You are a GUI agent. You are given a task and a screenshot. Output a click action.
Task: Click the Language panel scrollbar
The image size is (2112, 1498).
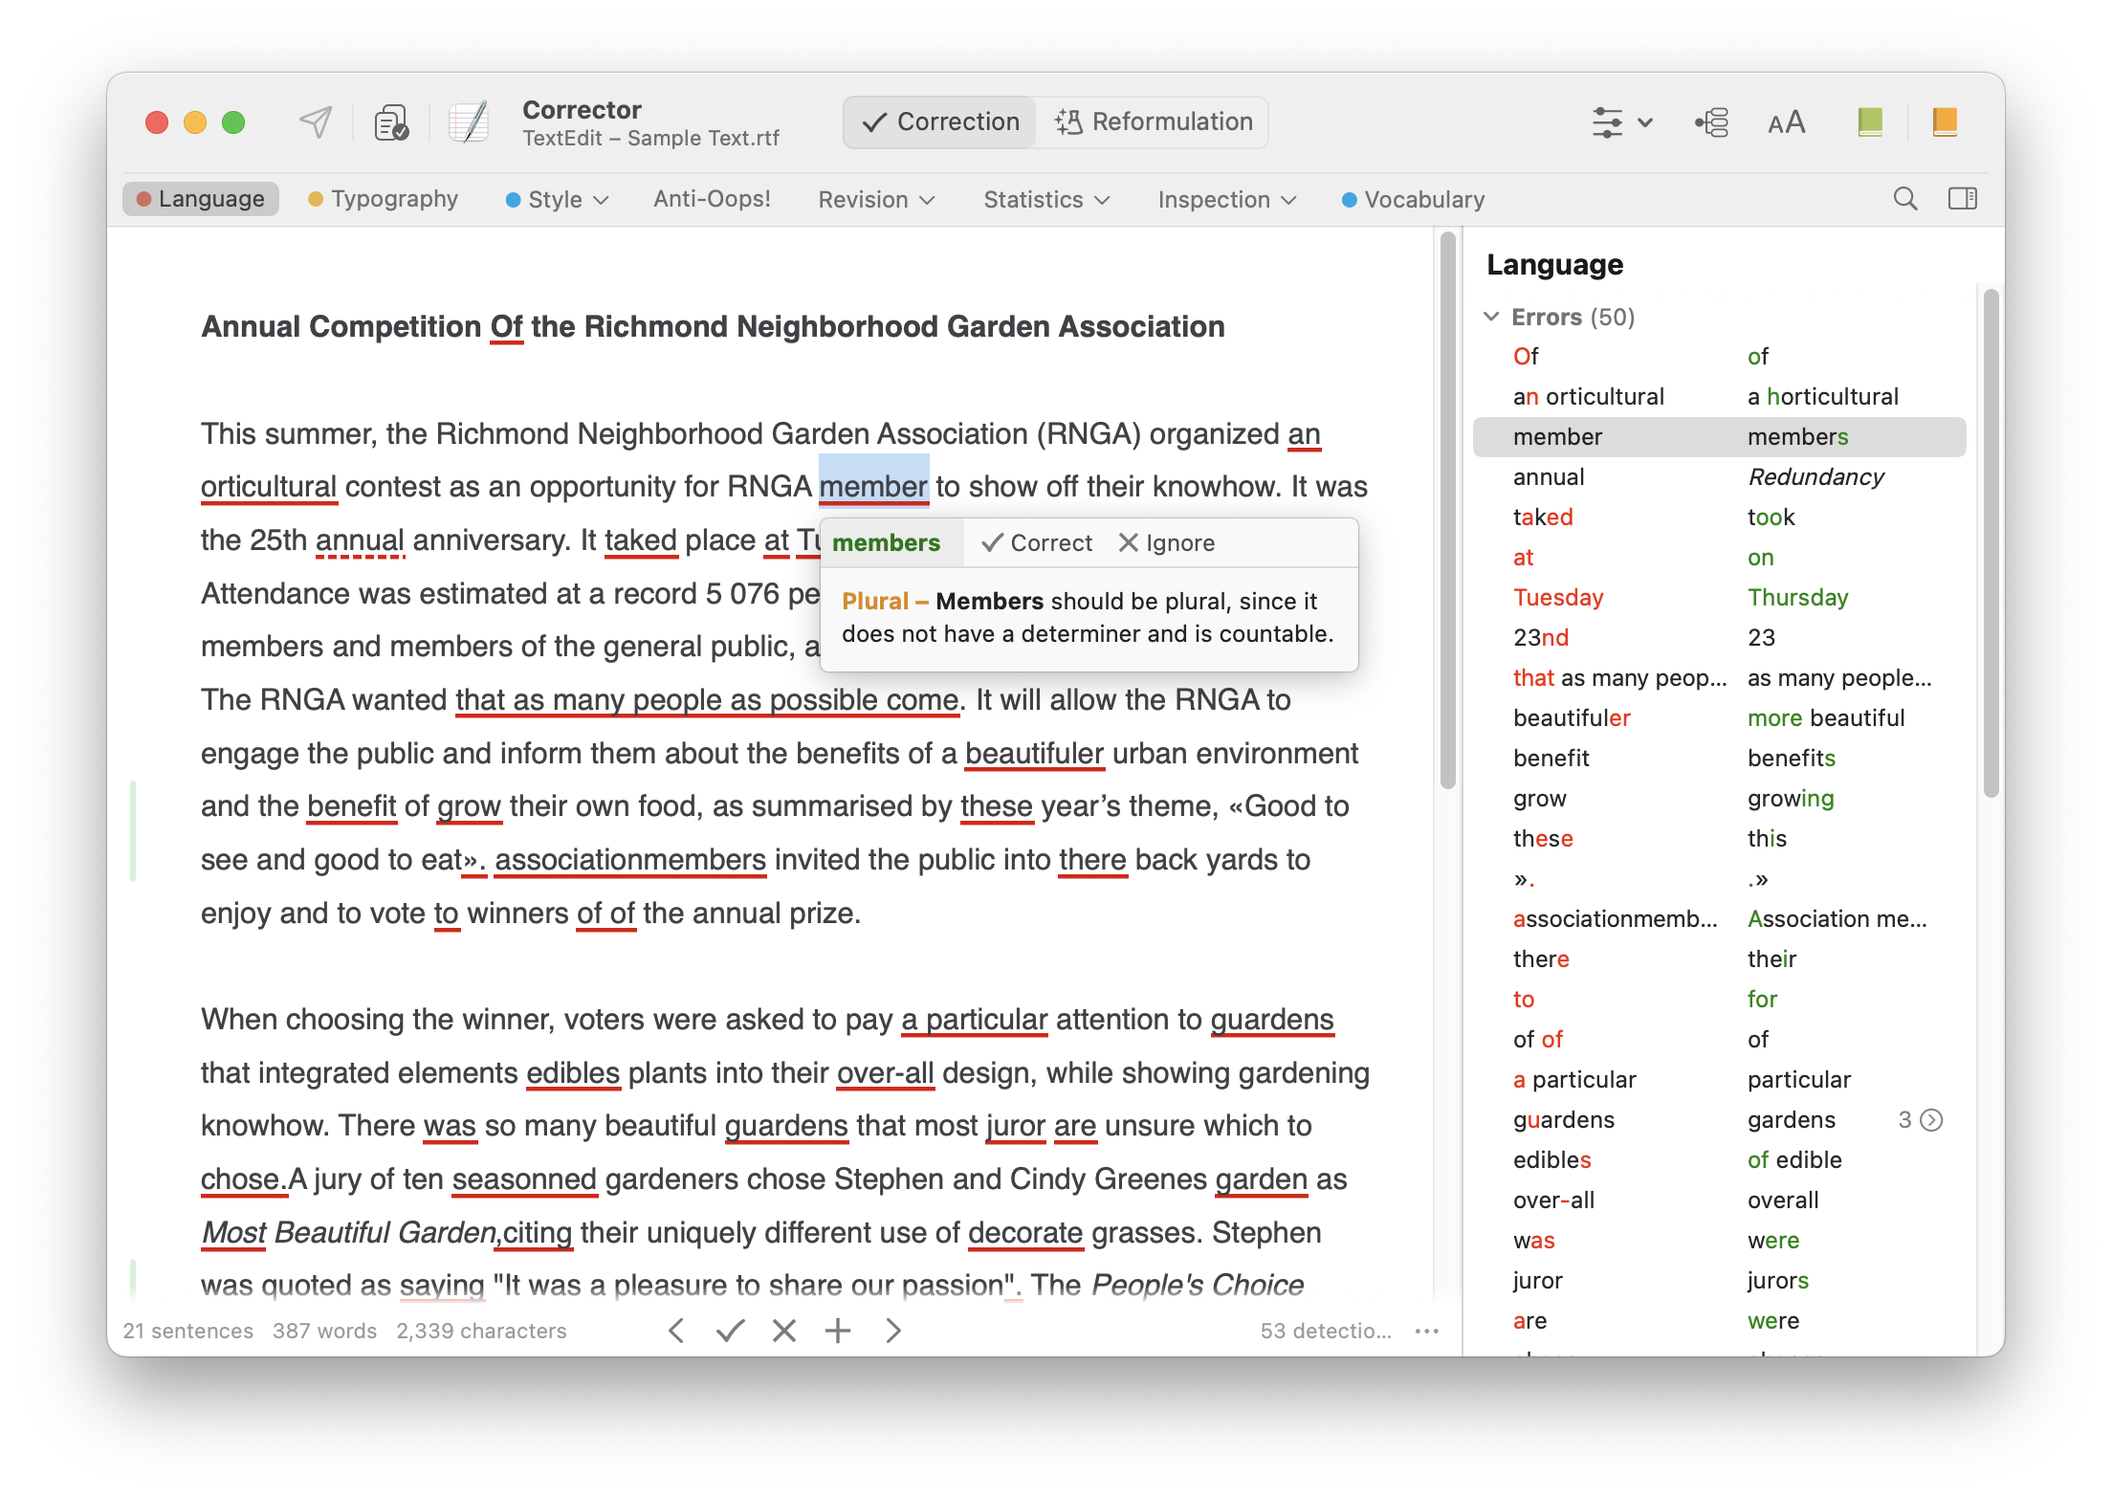pyautogui.click(x=1991, y=543)
